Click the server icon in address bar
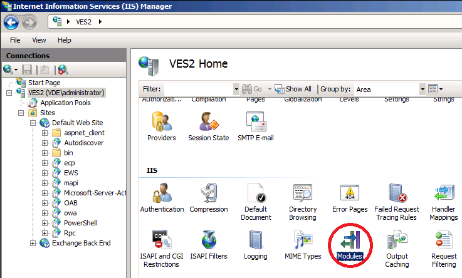 pos(57,21)
